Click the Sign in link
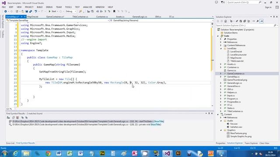 click(268, 7)
